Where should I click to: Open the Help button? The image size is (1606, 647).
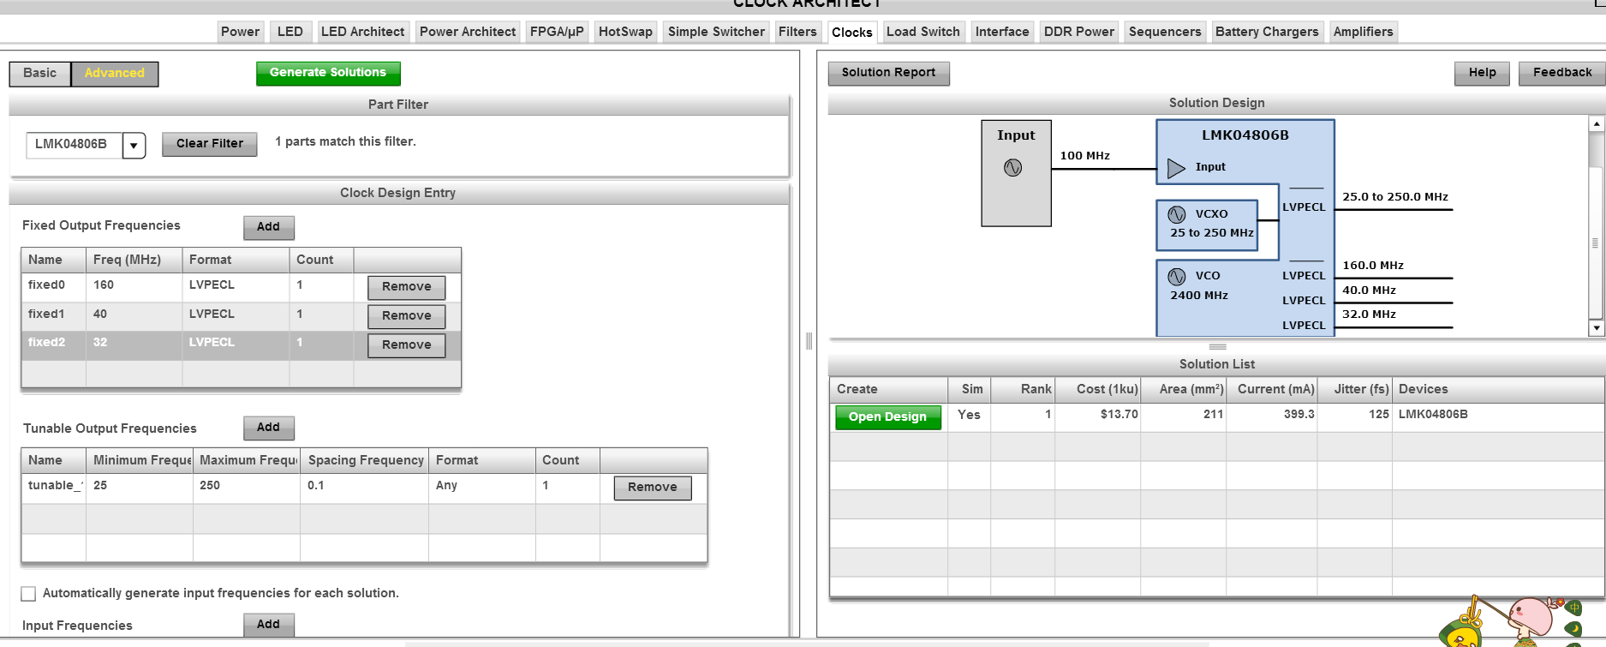coord(1483,73)
